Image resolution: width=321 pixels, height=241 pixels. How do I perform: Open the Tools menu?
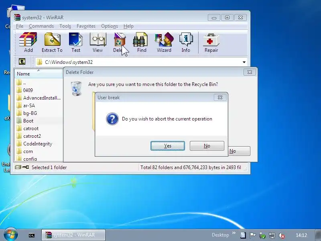click(65, 26)
